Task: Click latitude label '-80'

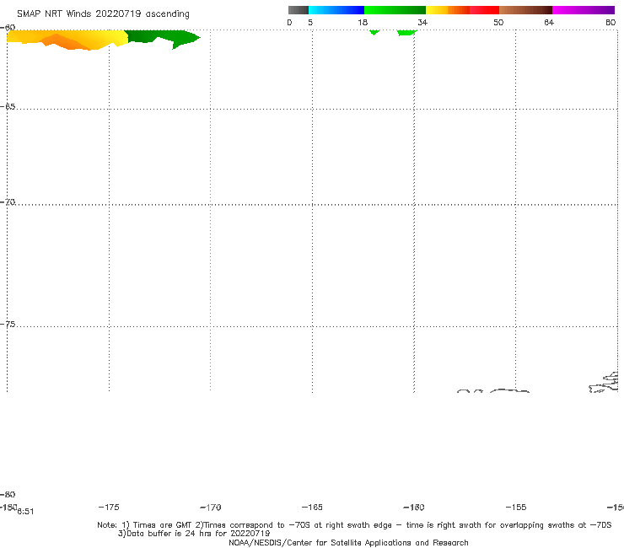Action: [x=8, y=495]
